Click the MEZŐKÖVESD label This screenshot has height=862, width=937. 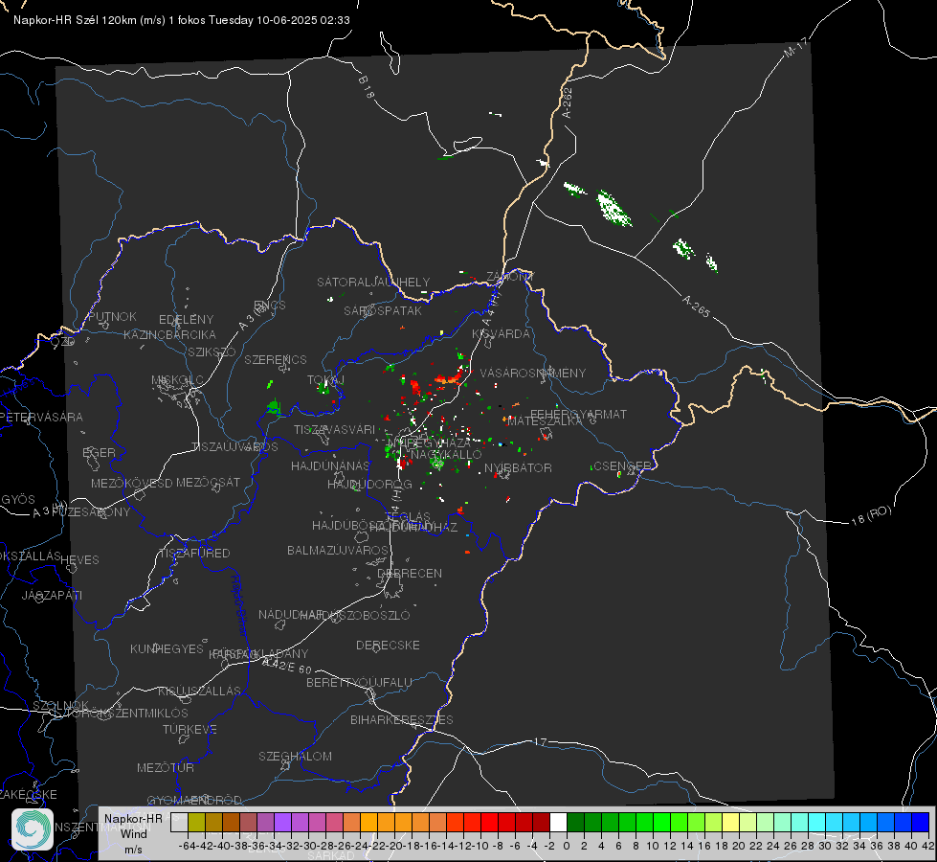[x=131, y=483]
